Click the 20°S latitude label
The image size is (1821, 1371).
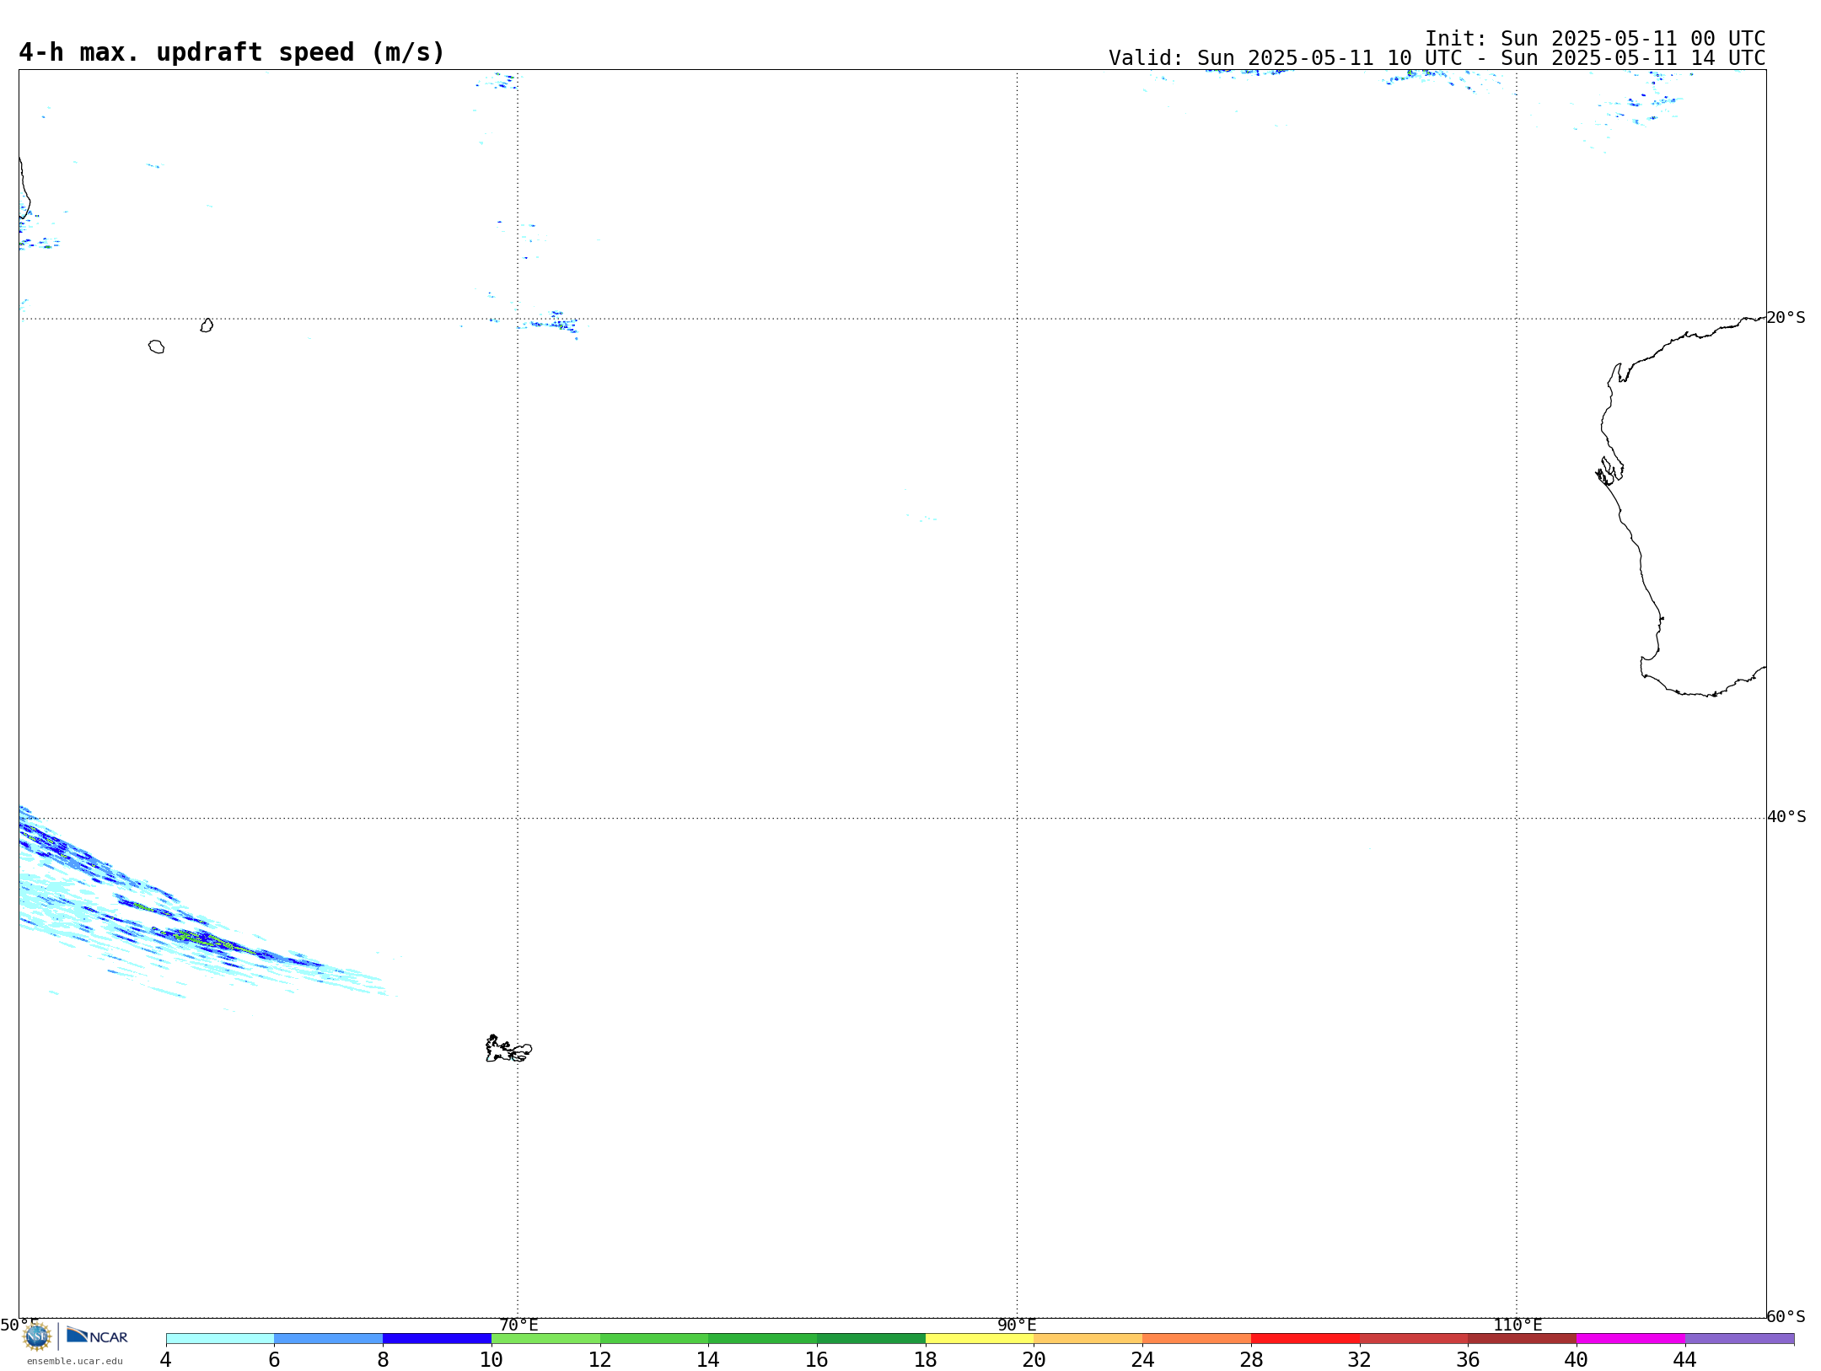[1786, 318]
